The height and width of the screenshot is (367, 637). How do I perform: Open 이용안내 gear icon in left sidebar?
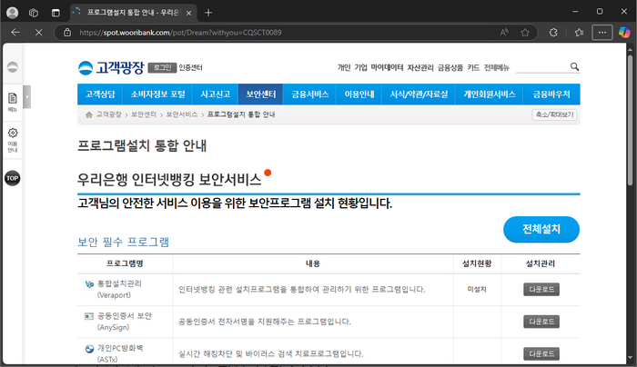point(13,135)
